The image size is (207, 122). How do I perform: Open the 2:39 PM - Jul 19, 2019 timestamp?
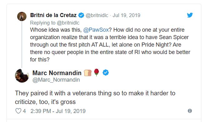click(58, 111)
